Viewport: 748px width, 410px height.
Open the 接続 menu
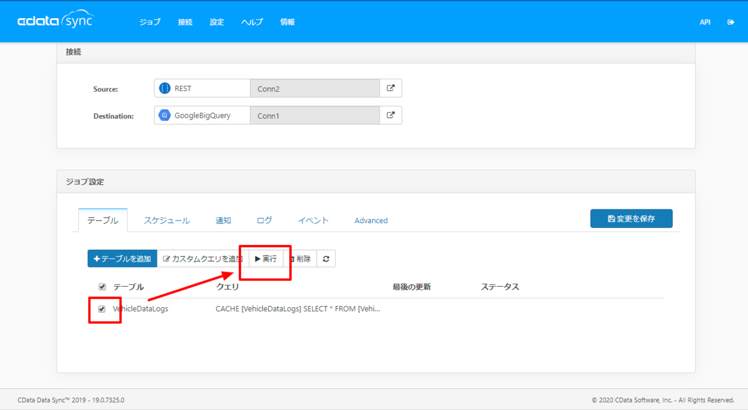pyautogui.click(x=185, y=22)
